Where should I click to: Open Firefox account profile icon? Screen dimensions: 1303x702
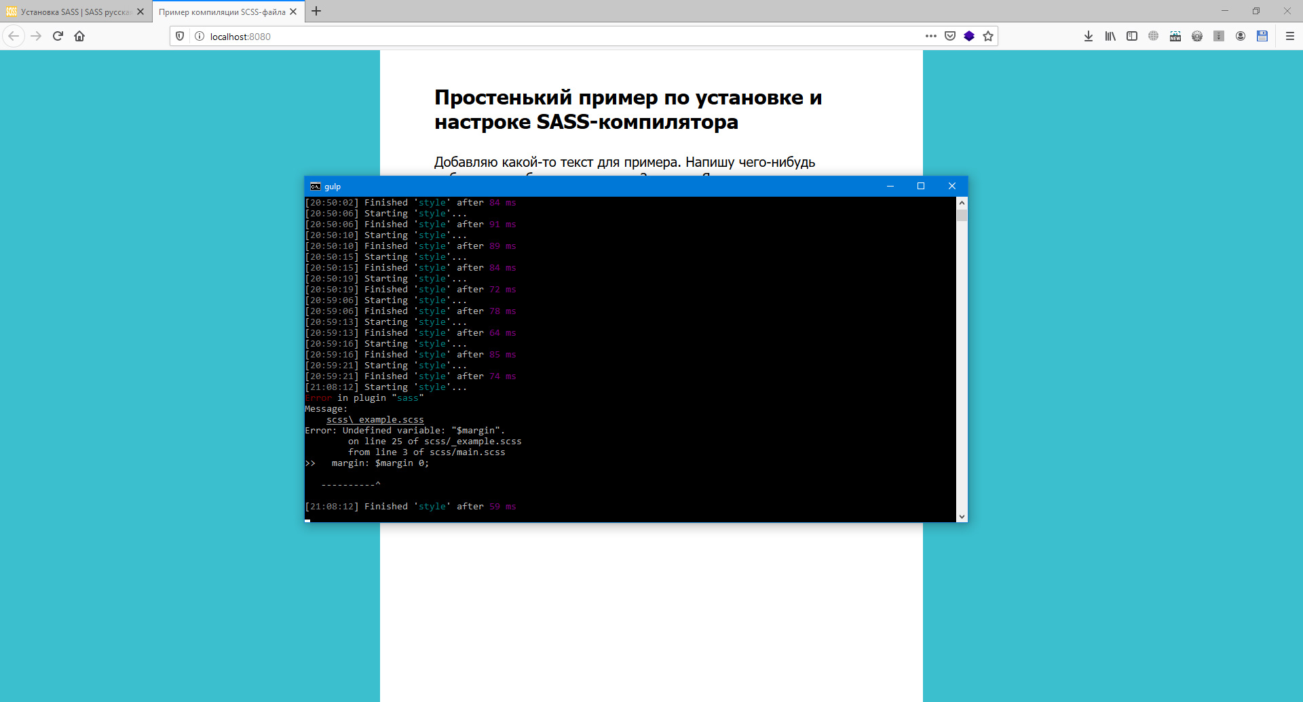coord(1241,36)
